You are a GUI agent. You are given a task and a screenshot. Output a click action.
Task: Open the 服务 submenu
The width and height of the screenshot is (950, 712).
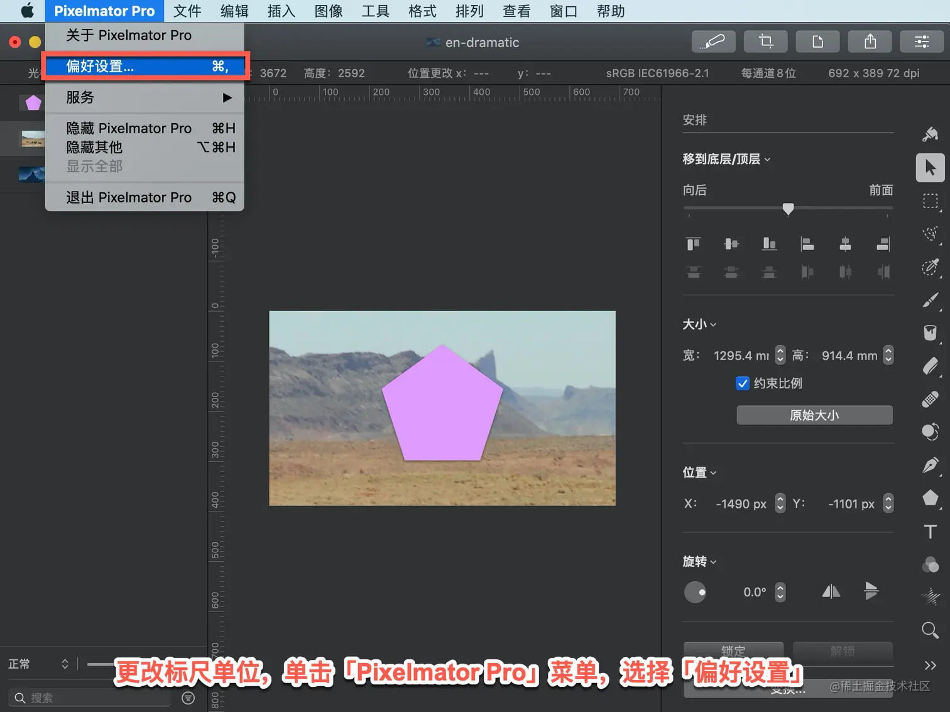[145, 97]
